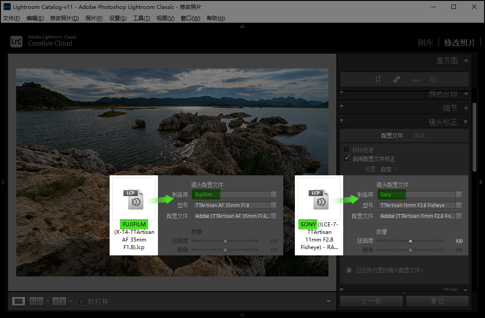Click the Y|Y before/after view icon

click(59, 301)
